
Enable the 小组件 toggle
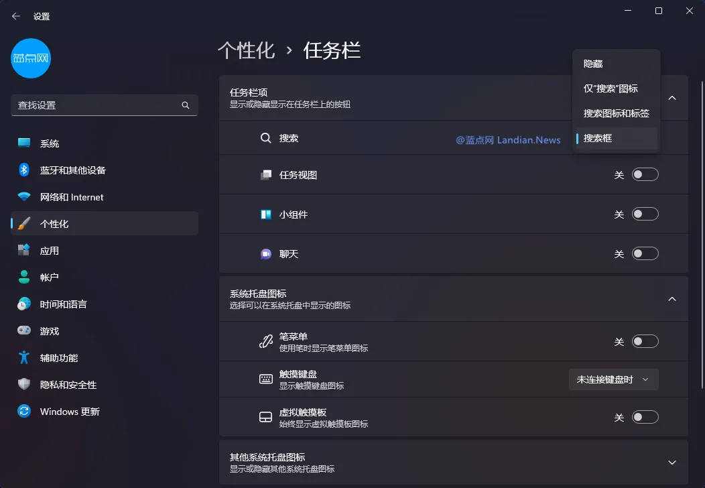[645, 213]
